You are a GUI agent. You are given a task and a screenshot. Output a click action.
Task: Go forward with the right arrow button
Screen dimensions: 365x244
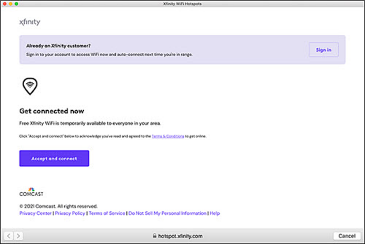[x=18, y=236]
